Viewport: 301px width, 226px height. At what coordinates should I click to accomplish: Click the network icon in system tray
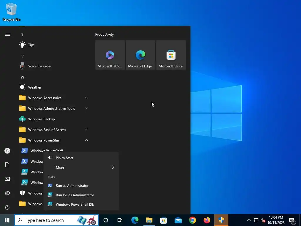point(256,220)
